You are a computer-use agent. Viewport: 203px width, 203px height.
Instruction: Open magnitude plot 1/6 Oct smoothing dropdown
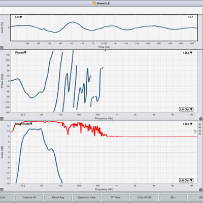pyautogui.click(x=186, y=180)
